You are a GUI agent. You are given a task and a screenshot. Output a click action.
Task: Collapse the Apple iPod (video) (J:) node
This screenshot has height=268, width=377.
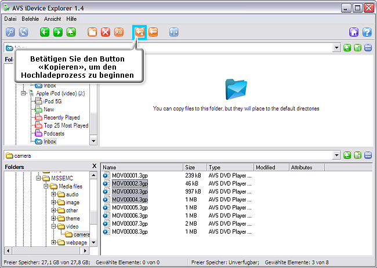coord(23,93)
